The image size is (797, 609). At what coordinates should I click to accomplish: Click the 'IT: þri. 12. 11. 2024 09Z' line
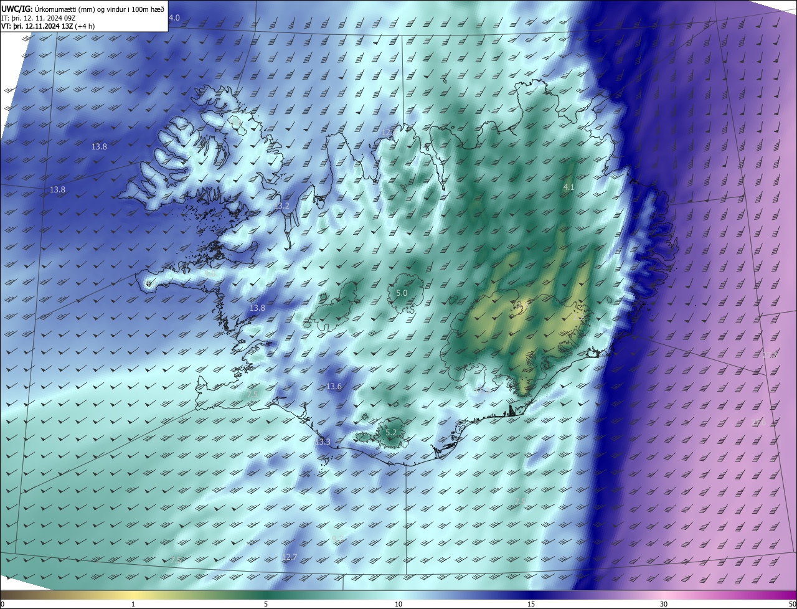click(x=39, y=18)
